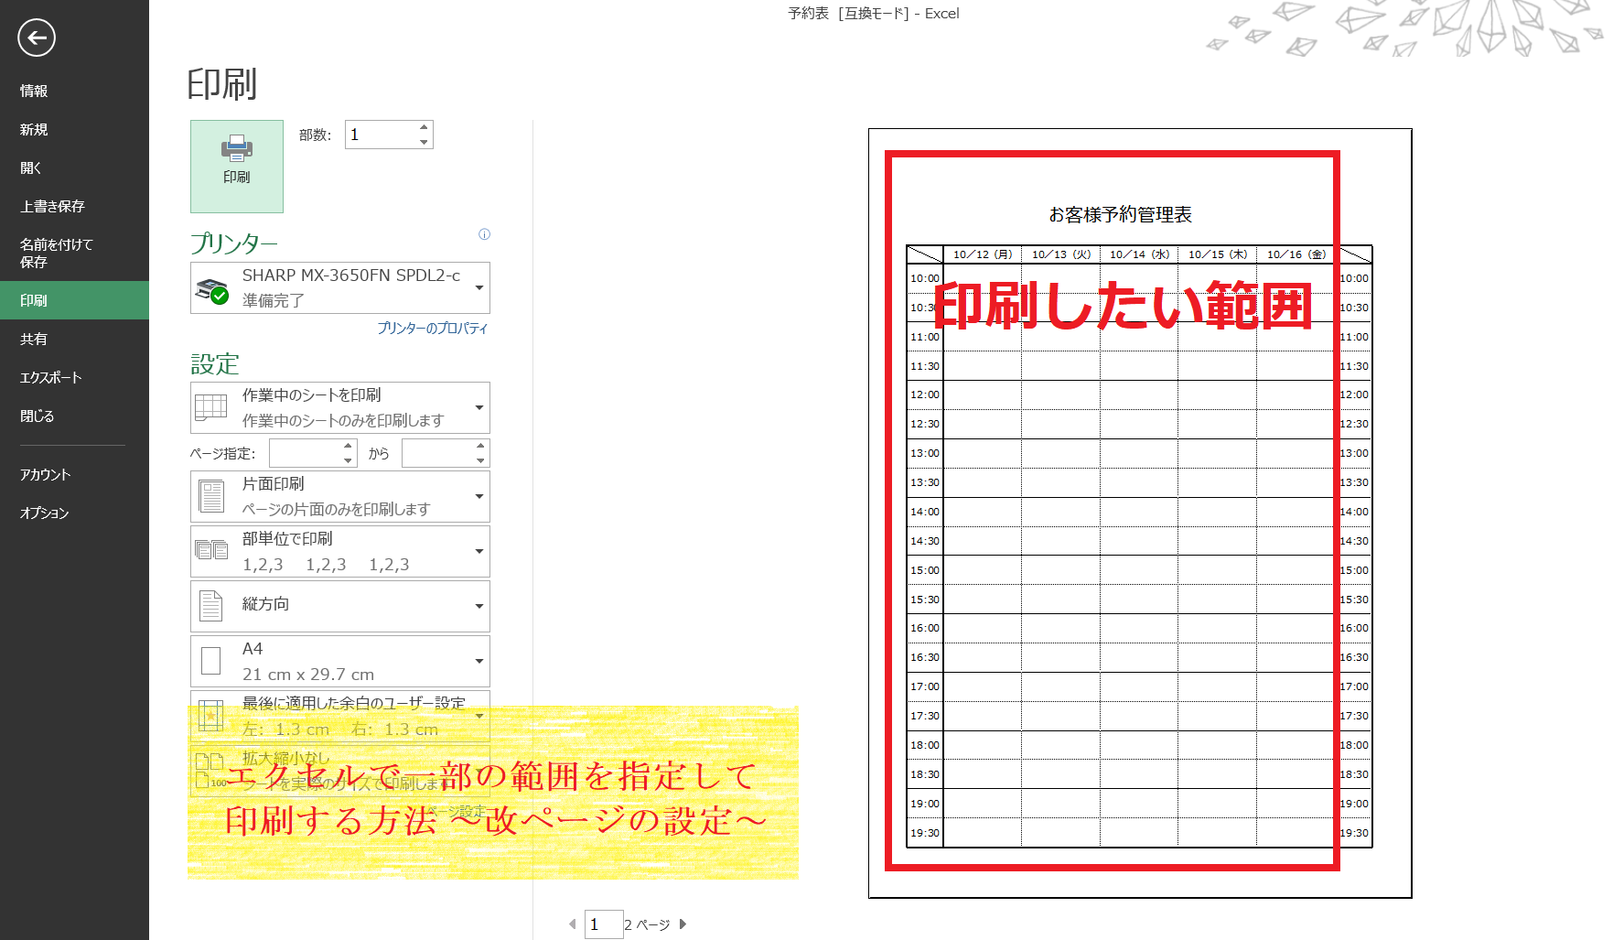Viewport: 1613px width, 940px height.
Task: Decrease the page range start value
Action: pos(348,460)
